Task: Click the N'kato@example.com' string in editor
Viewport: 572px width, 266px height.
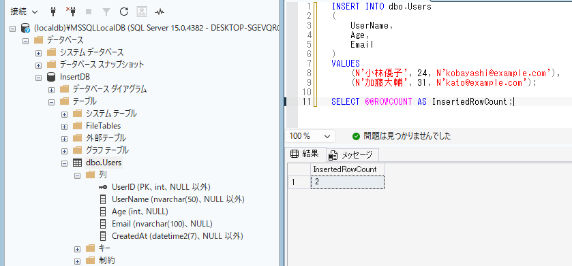Action: pos(483,83)
